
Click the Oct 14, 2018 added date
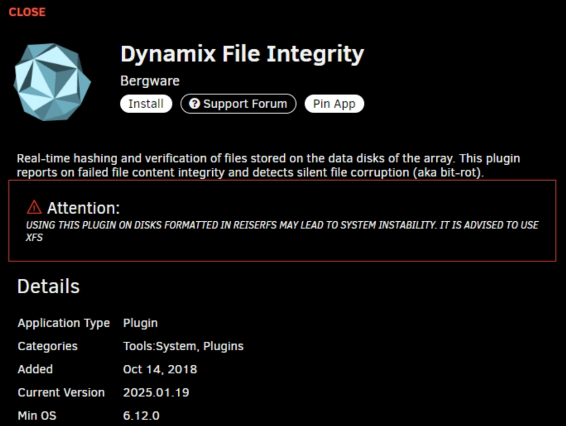[160, 369]
